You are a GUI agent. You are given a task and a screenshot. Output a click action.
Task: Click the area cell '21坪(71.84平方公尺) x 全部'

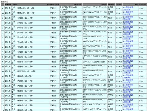pyautogui.click(x=95, y=62)
